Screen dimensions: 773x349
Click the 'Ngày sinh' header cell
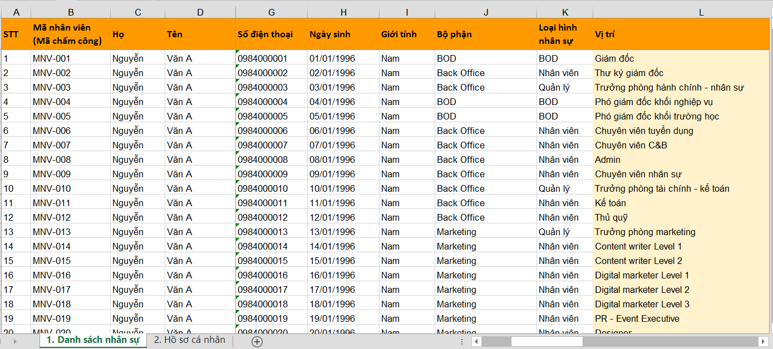point(343,34)
